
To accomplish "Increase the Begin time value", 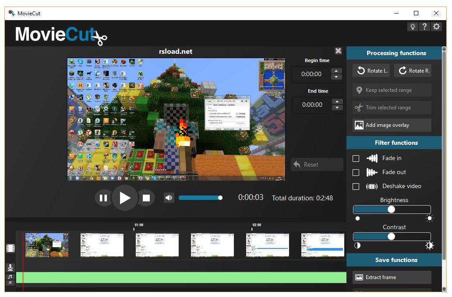I will tap(336, 71).
